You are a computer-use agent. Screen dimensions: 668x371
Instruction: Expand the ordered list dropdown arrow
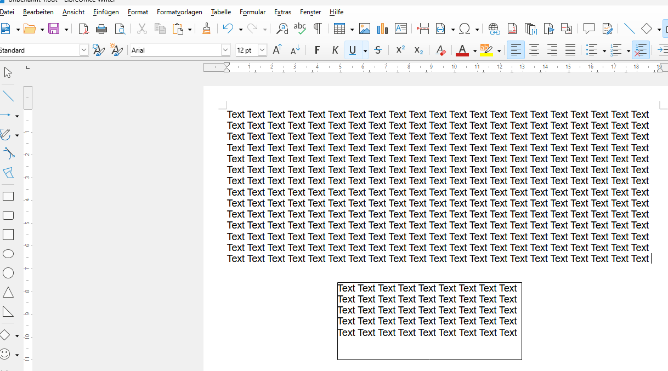pyautogui.click(x=628, y=50)
